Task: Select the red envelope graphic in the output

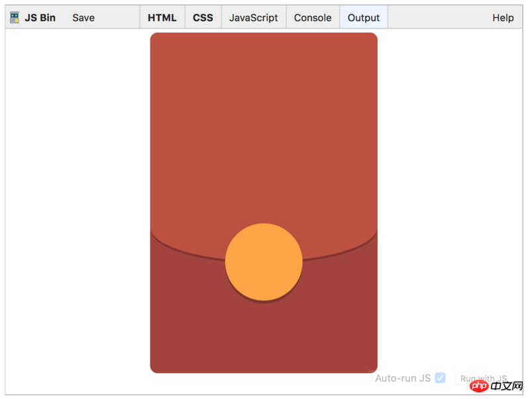Action: [x=264, y=199]
